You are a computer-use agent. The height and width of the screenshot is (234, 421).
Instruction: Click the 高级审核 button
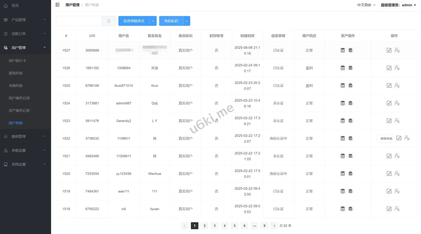point(386,138)
